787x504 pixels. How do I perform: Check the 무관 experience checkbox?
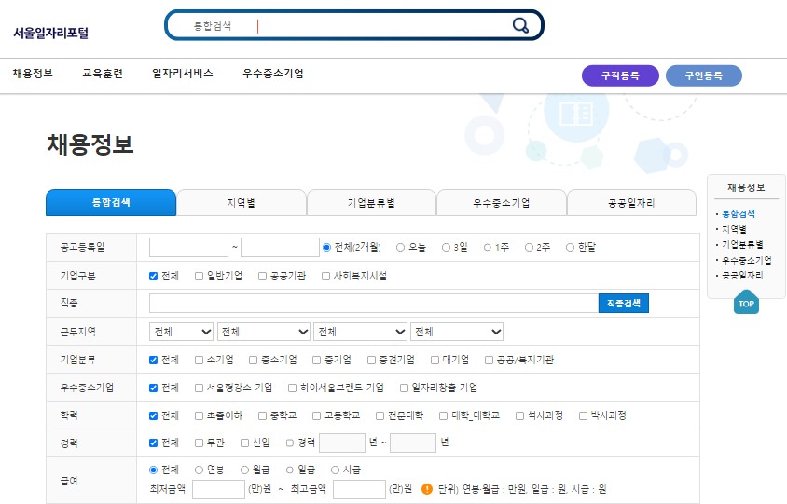(200, 443)
